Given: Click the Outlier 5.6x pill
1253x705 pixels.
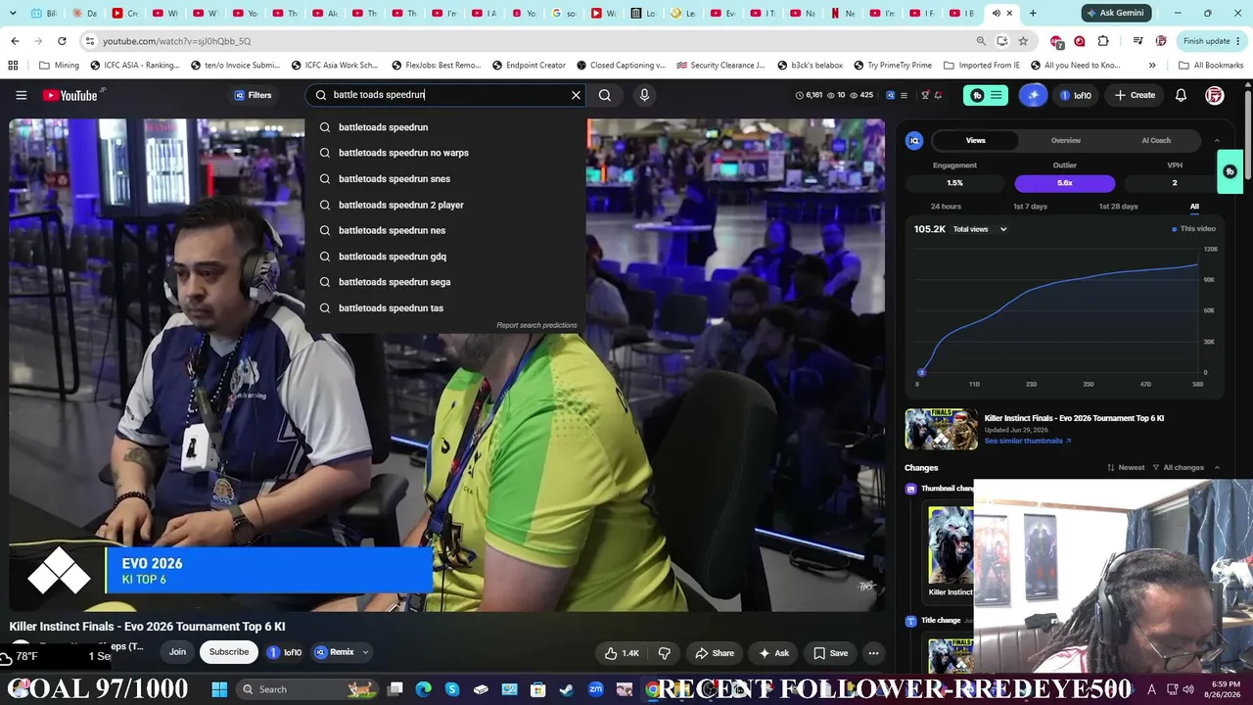Looking at the screenshot, I should coord(1065,183).
